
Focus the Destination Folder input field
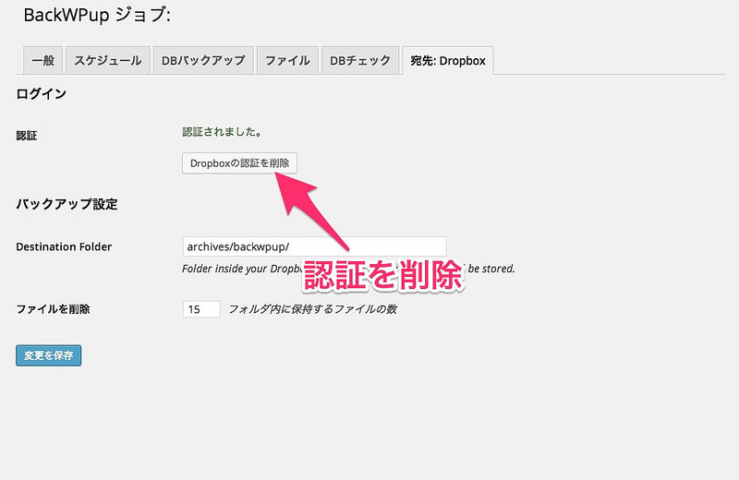[x=314, y=246]
